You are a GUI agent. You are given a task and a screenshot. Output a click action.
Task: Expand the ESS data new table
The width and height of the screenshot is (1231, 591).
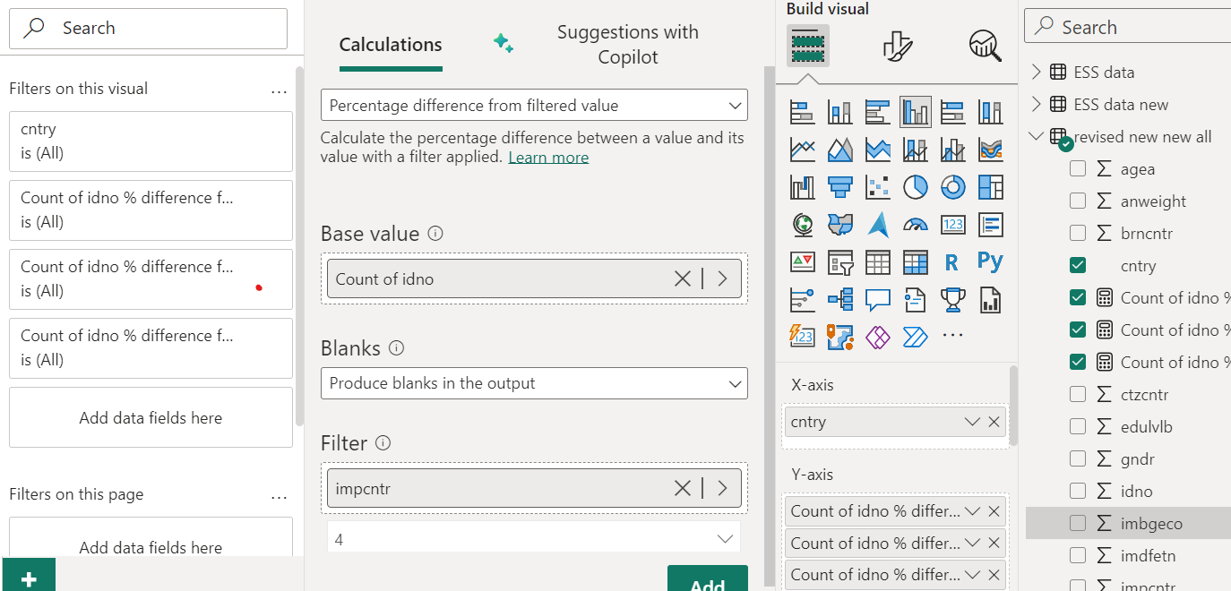coord(1037,104)
